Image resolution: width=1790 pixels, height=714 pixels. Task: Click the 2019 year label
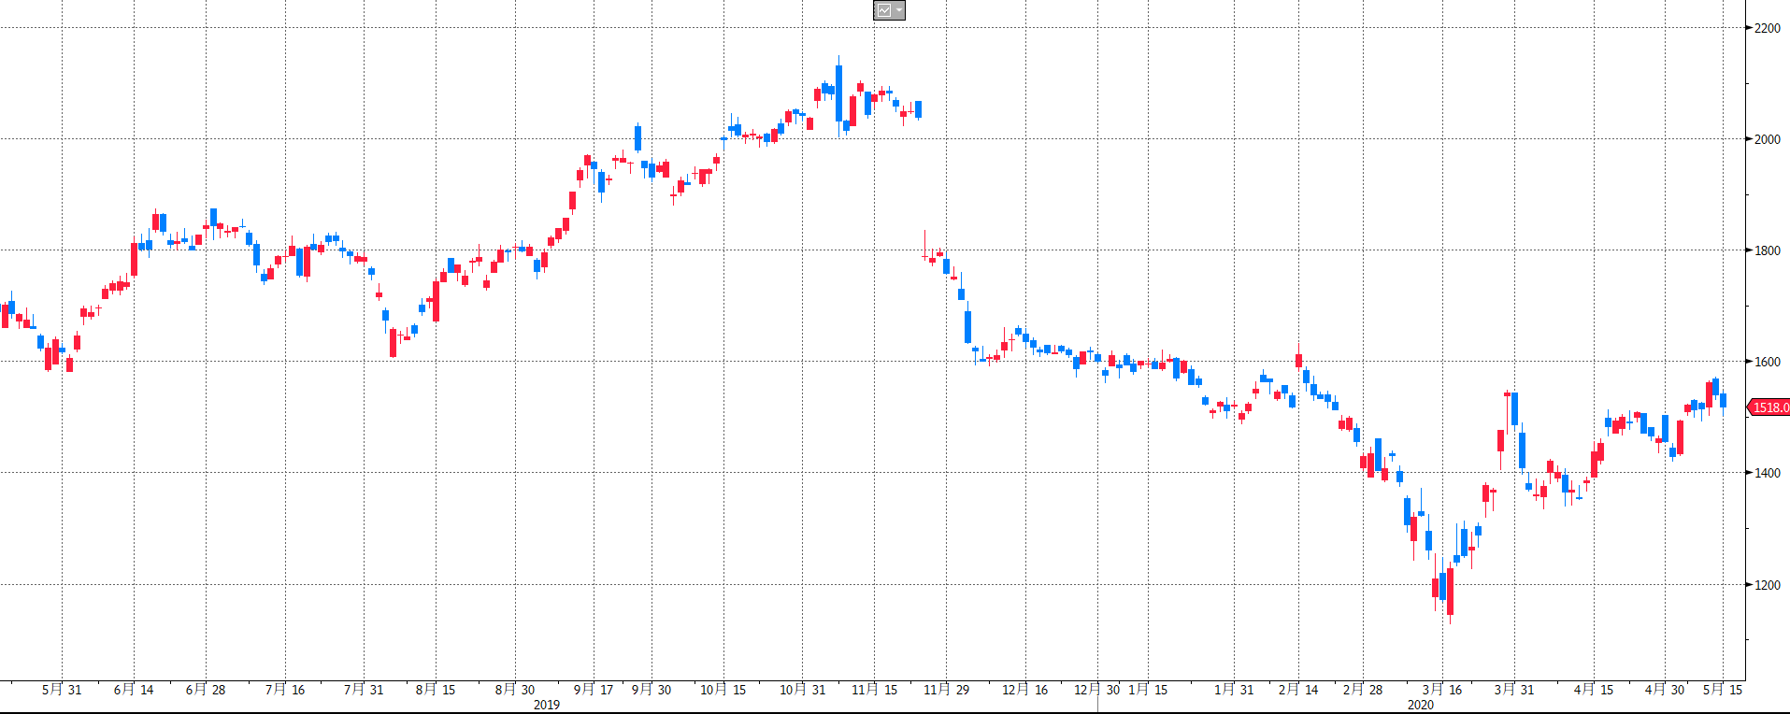tap(547, 705)
